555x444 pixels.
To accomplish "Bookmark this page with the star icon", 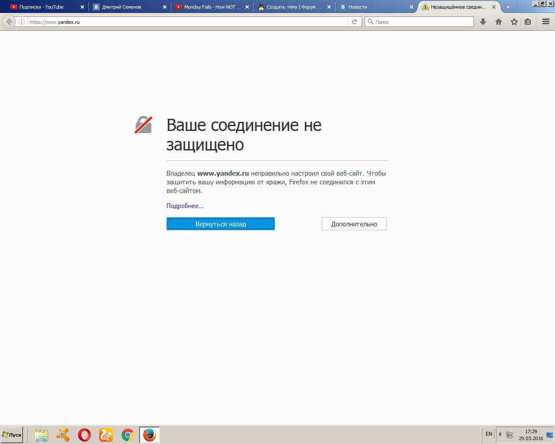I will pos(514,22).
